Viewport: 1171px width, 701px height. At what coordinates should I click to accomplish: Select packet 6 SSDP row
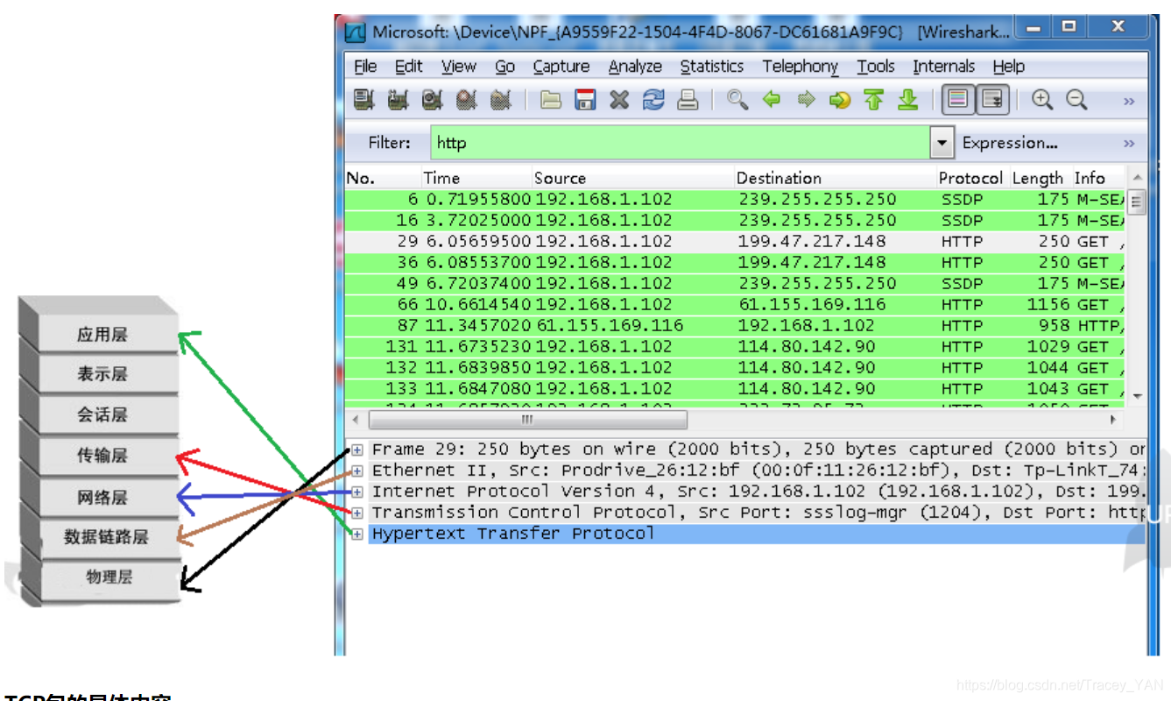tap(735, 199)
